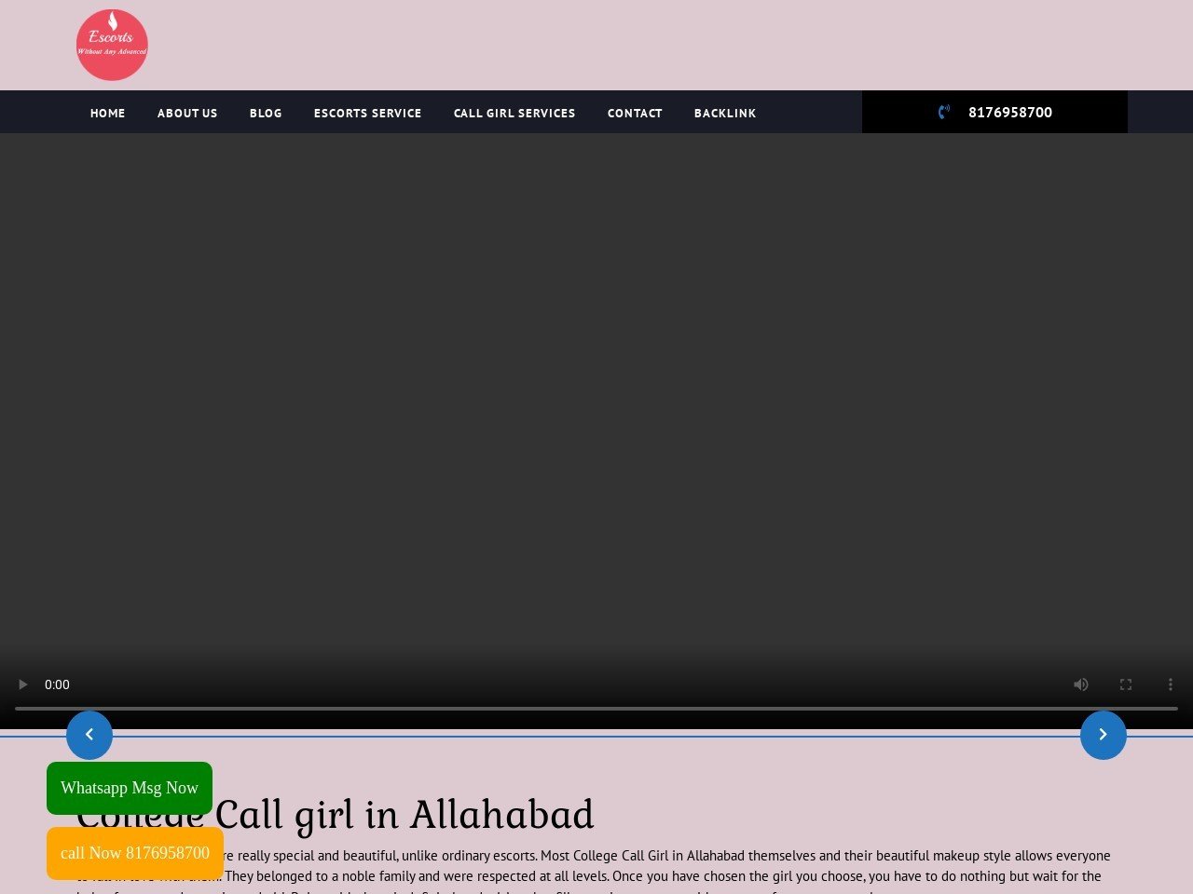Open the Call Girl Services dropdown
Viewport: 1193px width, 894px height.
514,113
